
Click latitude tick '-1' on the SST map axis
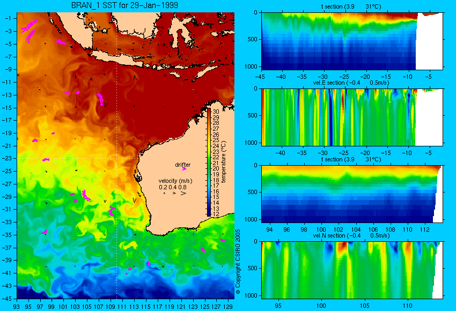(9, 18)
